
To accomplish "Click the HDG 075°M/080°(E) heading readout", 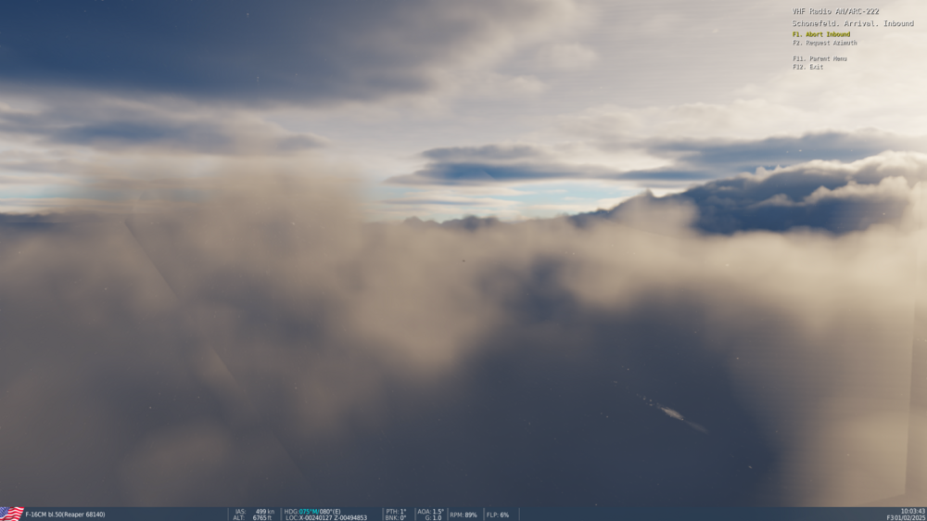I will point(312,512).
